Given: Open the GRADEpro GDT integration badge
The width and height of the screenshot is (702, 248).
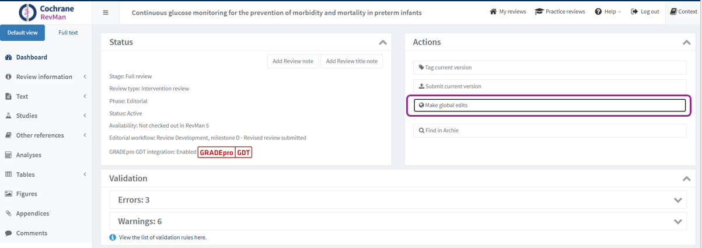Looking at the screenshot, I should (225, 153).
